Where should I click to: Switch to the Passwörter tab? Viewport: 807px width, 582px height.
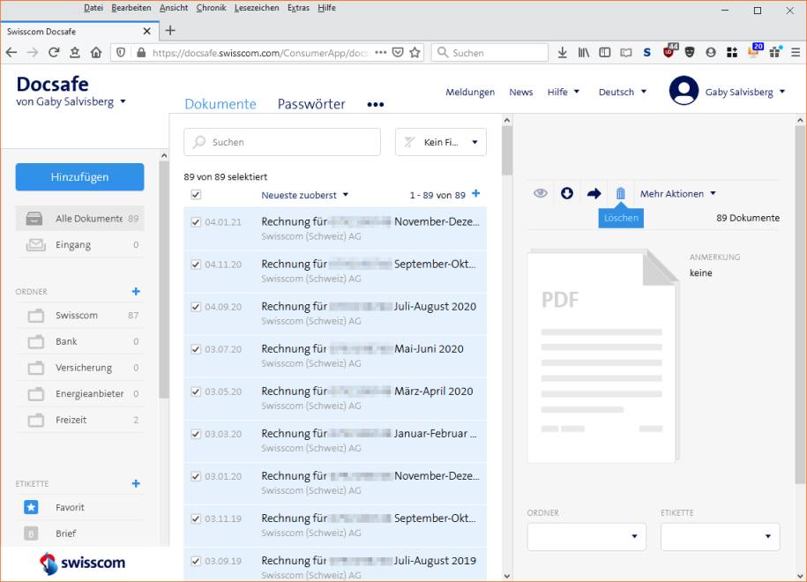[x=311, y=104]
